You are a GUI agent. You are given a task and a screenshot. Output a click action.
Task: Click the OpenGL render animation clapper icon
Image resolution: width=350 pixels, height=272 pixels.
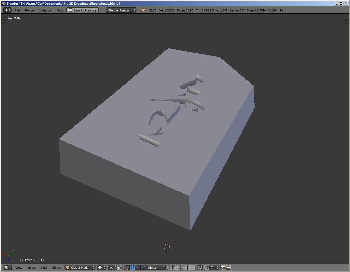[229, 267]
